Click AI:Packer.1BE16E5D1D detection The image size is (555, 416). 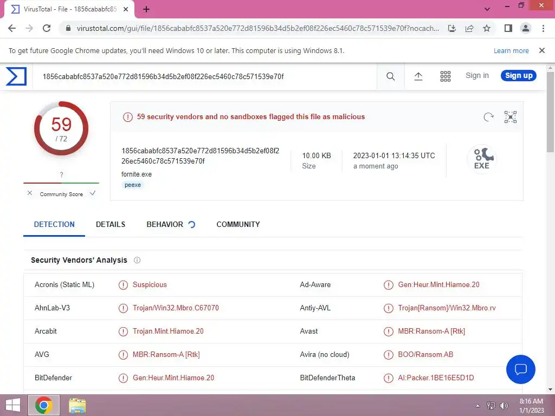click(x=436, y=378)
